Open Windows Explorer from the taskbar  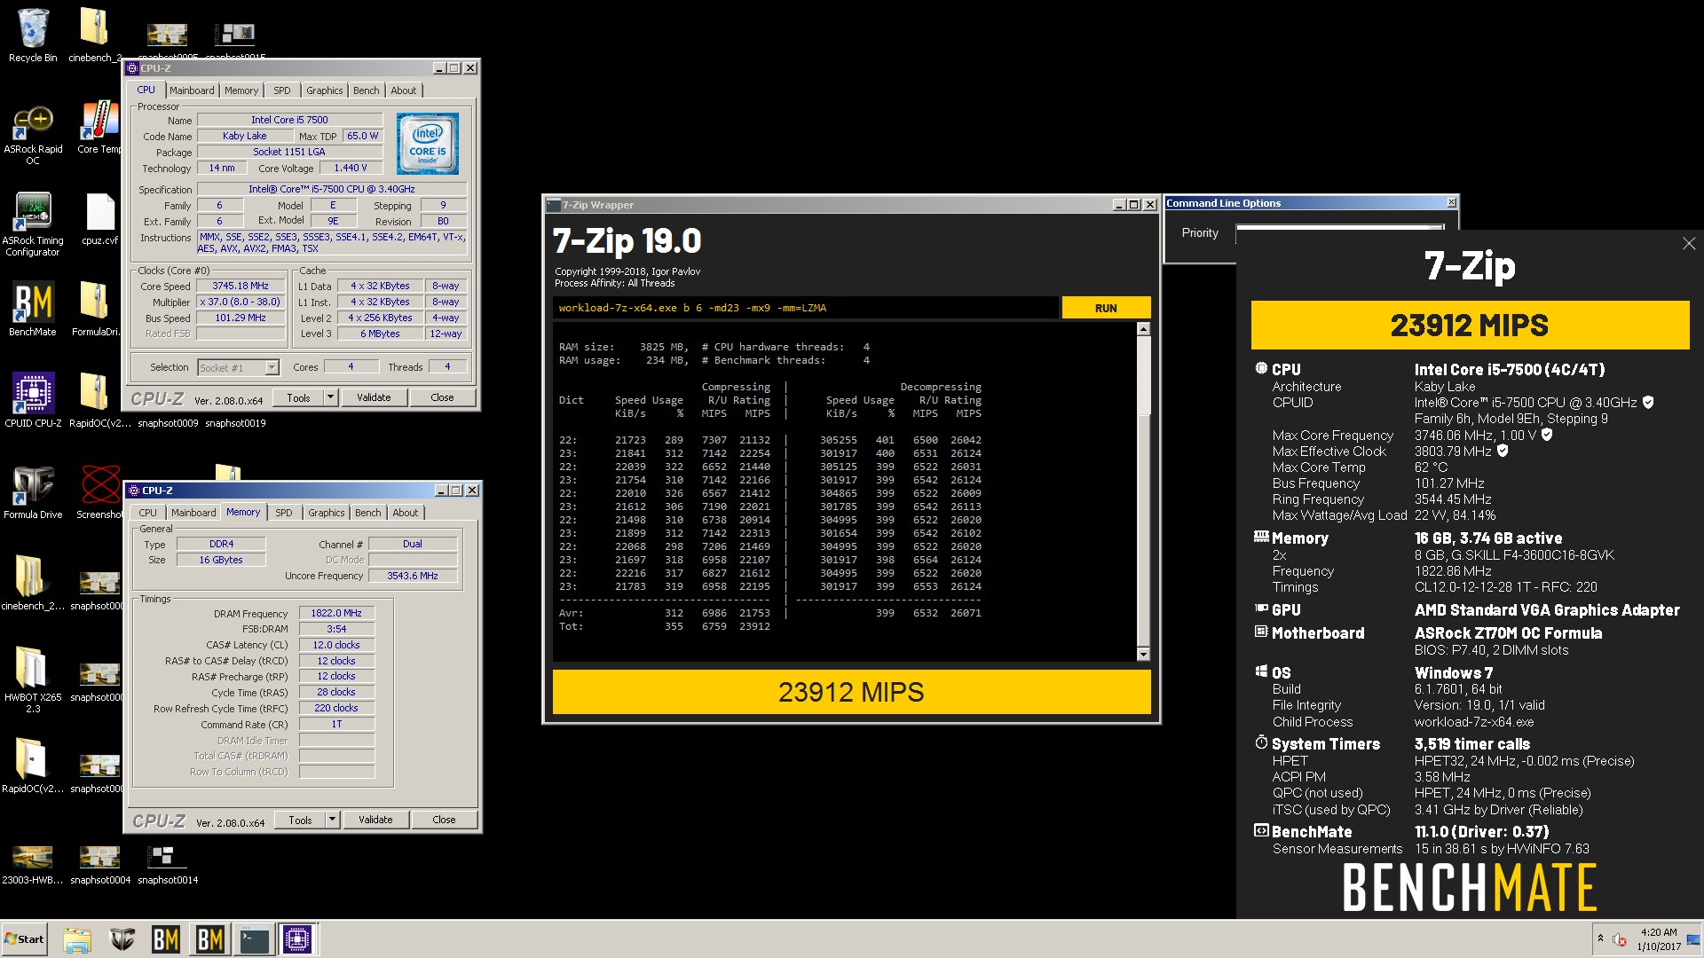(x=77, y=939)
